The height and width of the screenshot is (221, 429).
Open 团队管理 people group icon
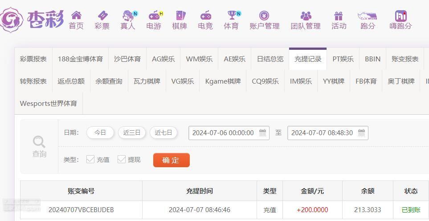[306, 16]
